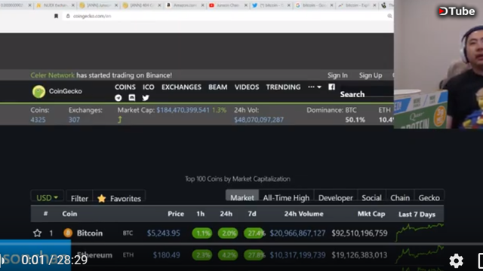The height and width of the screenshot is (271, 483).
Task: Click the CoinGecko logo
Action: click(57, 91)
